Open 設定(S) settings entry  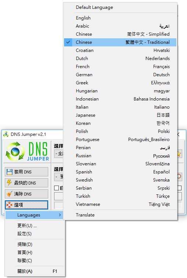click(x=35, y=234)
